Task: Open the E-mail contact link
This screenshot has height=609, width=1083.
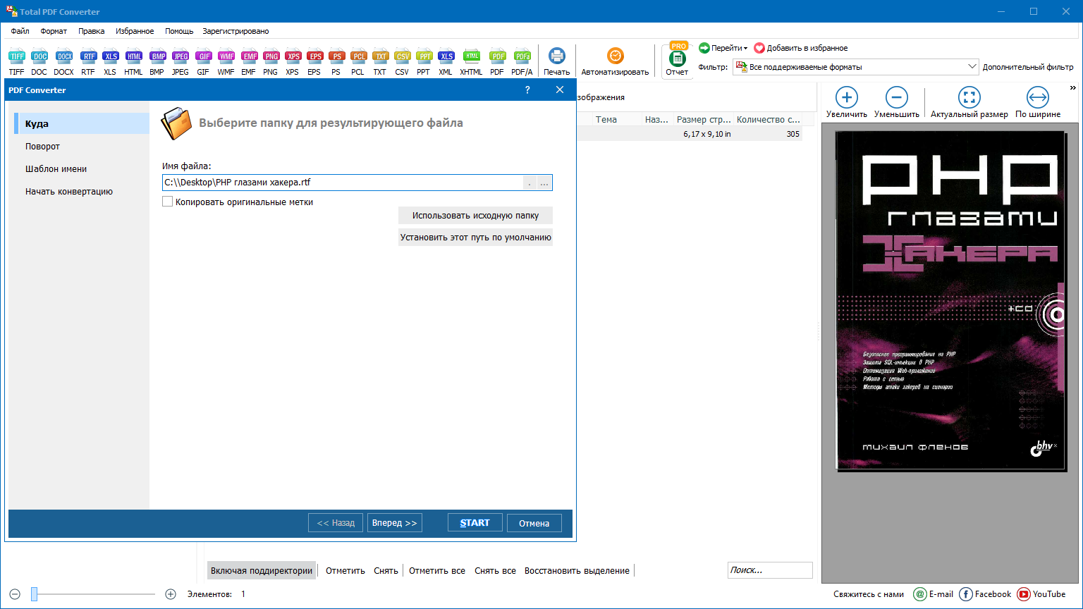Action: (x=934, y=594)
